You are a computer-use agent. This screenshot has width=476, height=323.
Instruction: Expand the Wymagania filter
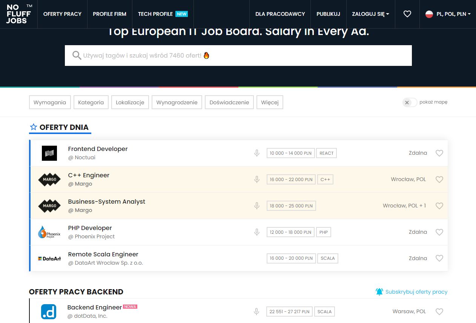tap(50, 102)
